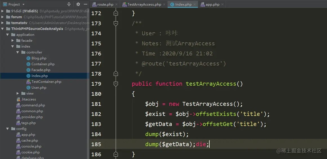Select Index.php in the project tree
This screenshot has width=327, height=159.
(40, 76)
